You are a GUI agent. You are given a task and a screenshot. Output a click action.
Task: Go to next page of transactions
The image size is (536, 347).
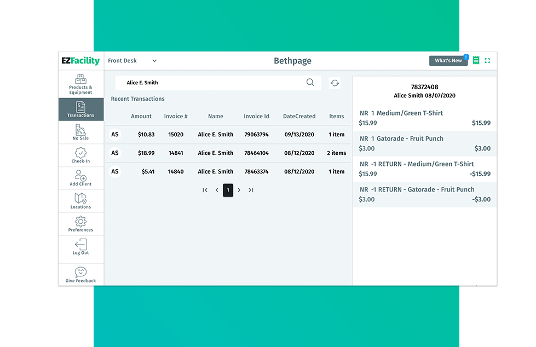(x=239, y=190)
